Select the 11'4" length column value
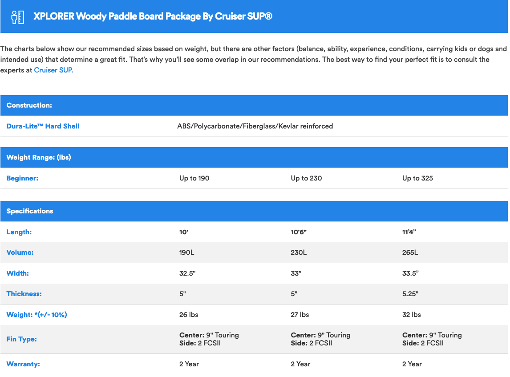Image resolution: width=510 pixels, height=377 pixels. [410, 232]
